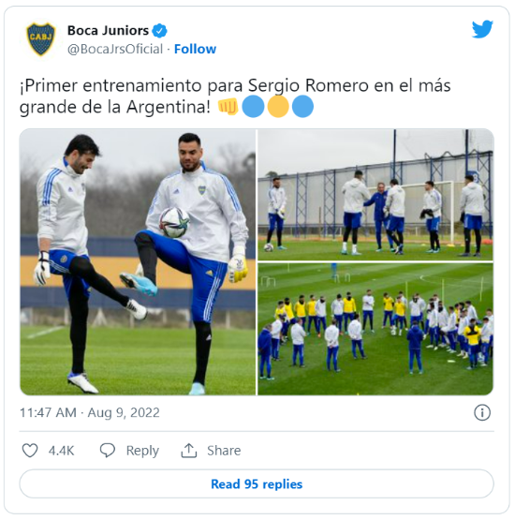Image resolution: width=515 pixels, height=520 pixels.
Task: Click the @BocaJrsOficial handle
Action: [x=115, y=49]
